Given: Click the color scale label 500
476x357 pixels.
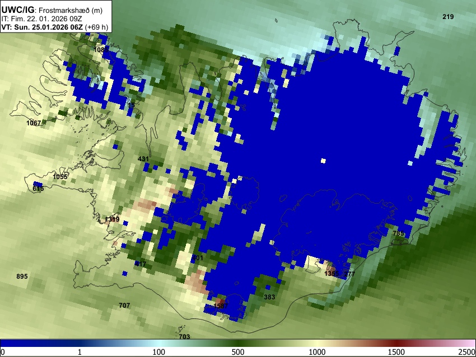Looking at the screenshot, I should [237, 352].
